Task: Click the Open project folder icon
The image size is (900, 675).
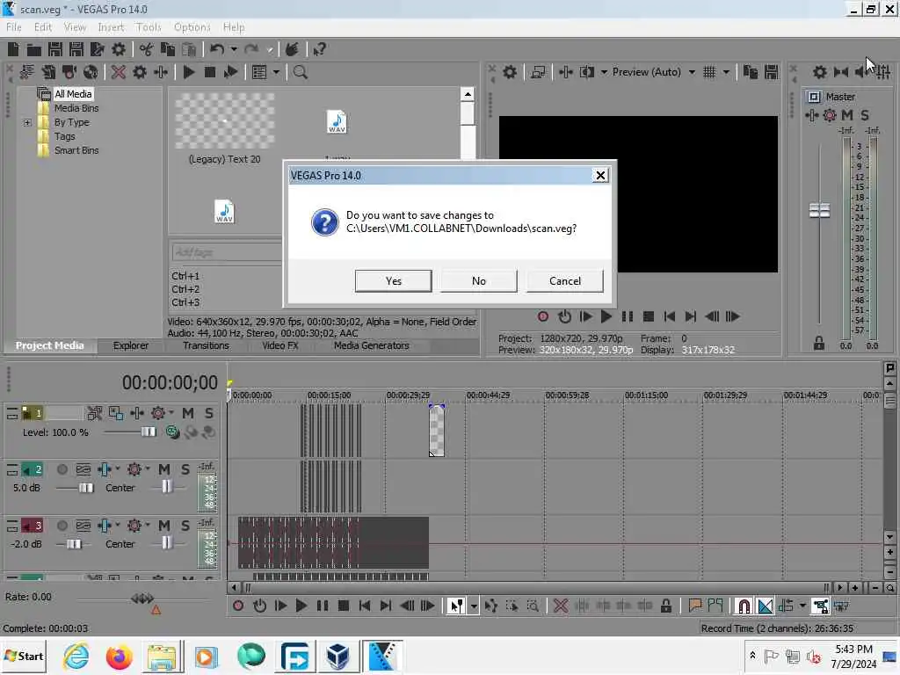Action: tap(34, 49)
